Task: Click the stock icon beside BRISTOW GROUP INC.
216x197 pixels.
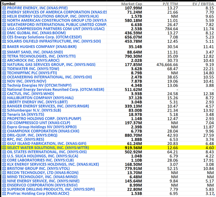Action: pos(4,168)
